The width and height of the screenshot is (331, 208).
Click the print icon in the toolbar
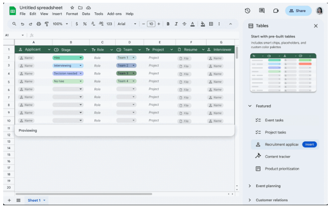(x=39, y=24)
